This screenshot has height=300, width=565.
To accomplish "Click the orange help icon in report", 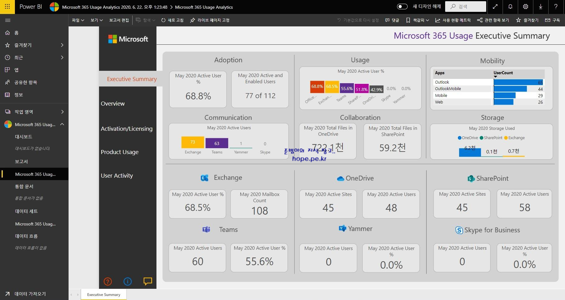I will (108, 281).
